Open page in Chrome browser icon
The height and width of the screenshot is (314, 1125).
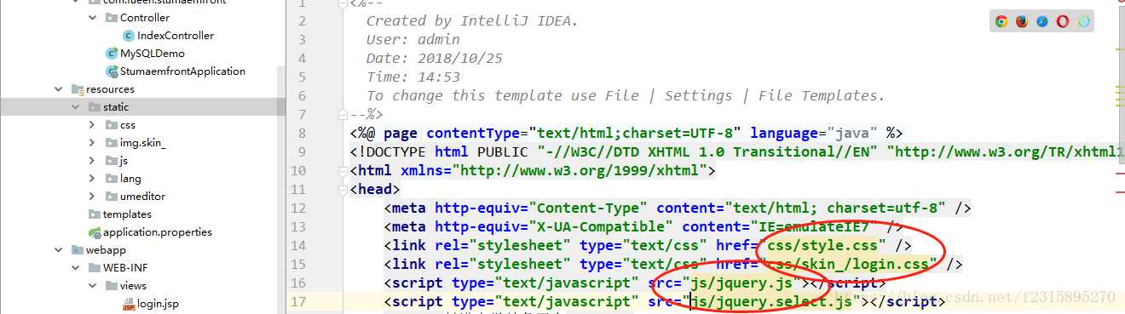pyautogui.click(x=1001, y=22)
